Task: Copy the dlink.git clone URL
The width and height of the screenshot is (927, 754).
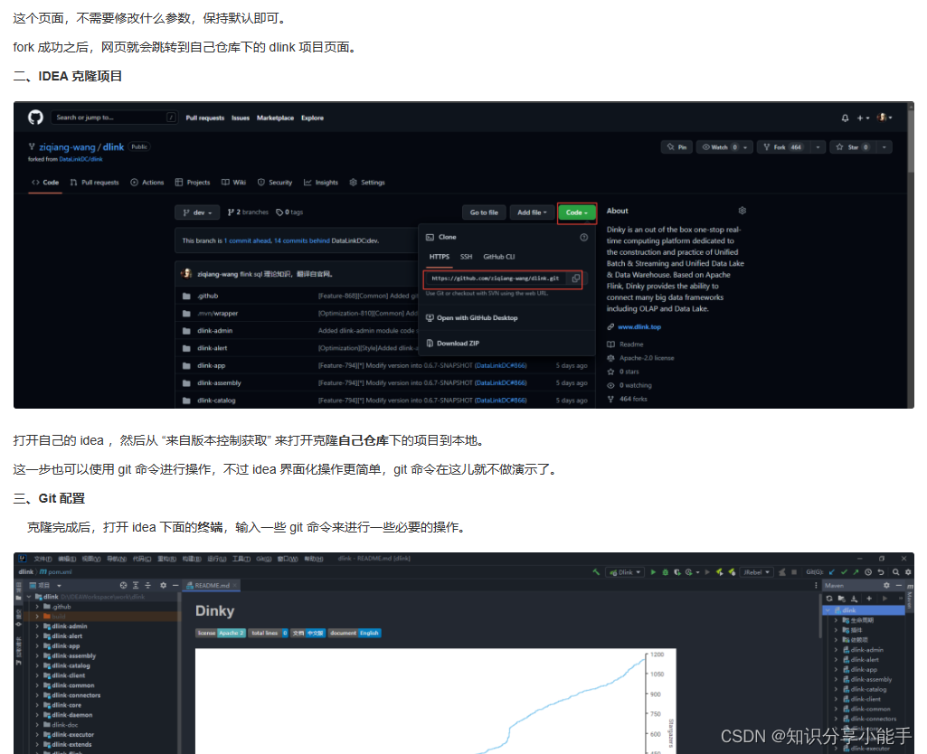Action: (576, 278)
